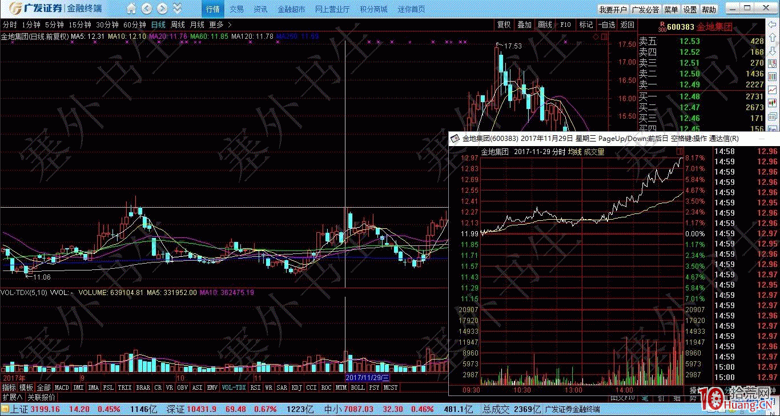The width and height of the screenshot is (780, 416).
Task: Select the 周线 weekly period
Action: 178,25
